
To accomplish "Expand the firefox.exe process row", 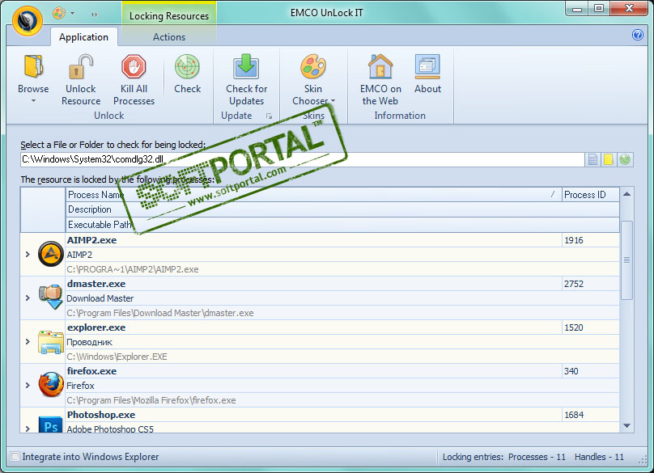I will (x=27, y=386).
